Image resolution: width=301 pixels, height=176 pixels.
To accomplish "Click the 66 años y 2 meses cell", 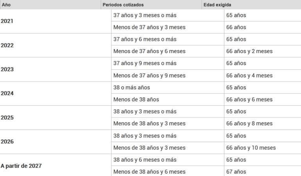I will [x=263, y=51].
